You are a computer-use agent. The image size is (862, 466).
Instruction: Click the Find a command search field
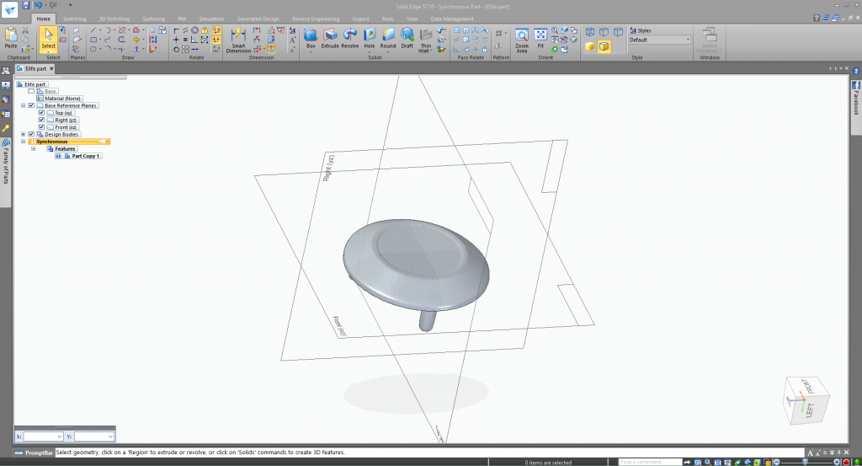(651, 462)
